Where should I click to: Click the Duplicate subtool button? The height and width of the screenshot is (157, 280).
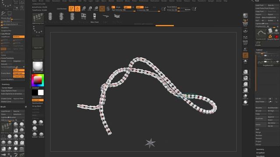click(x=261, y=119)
